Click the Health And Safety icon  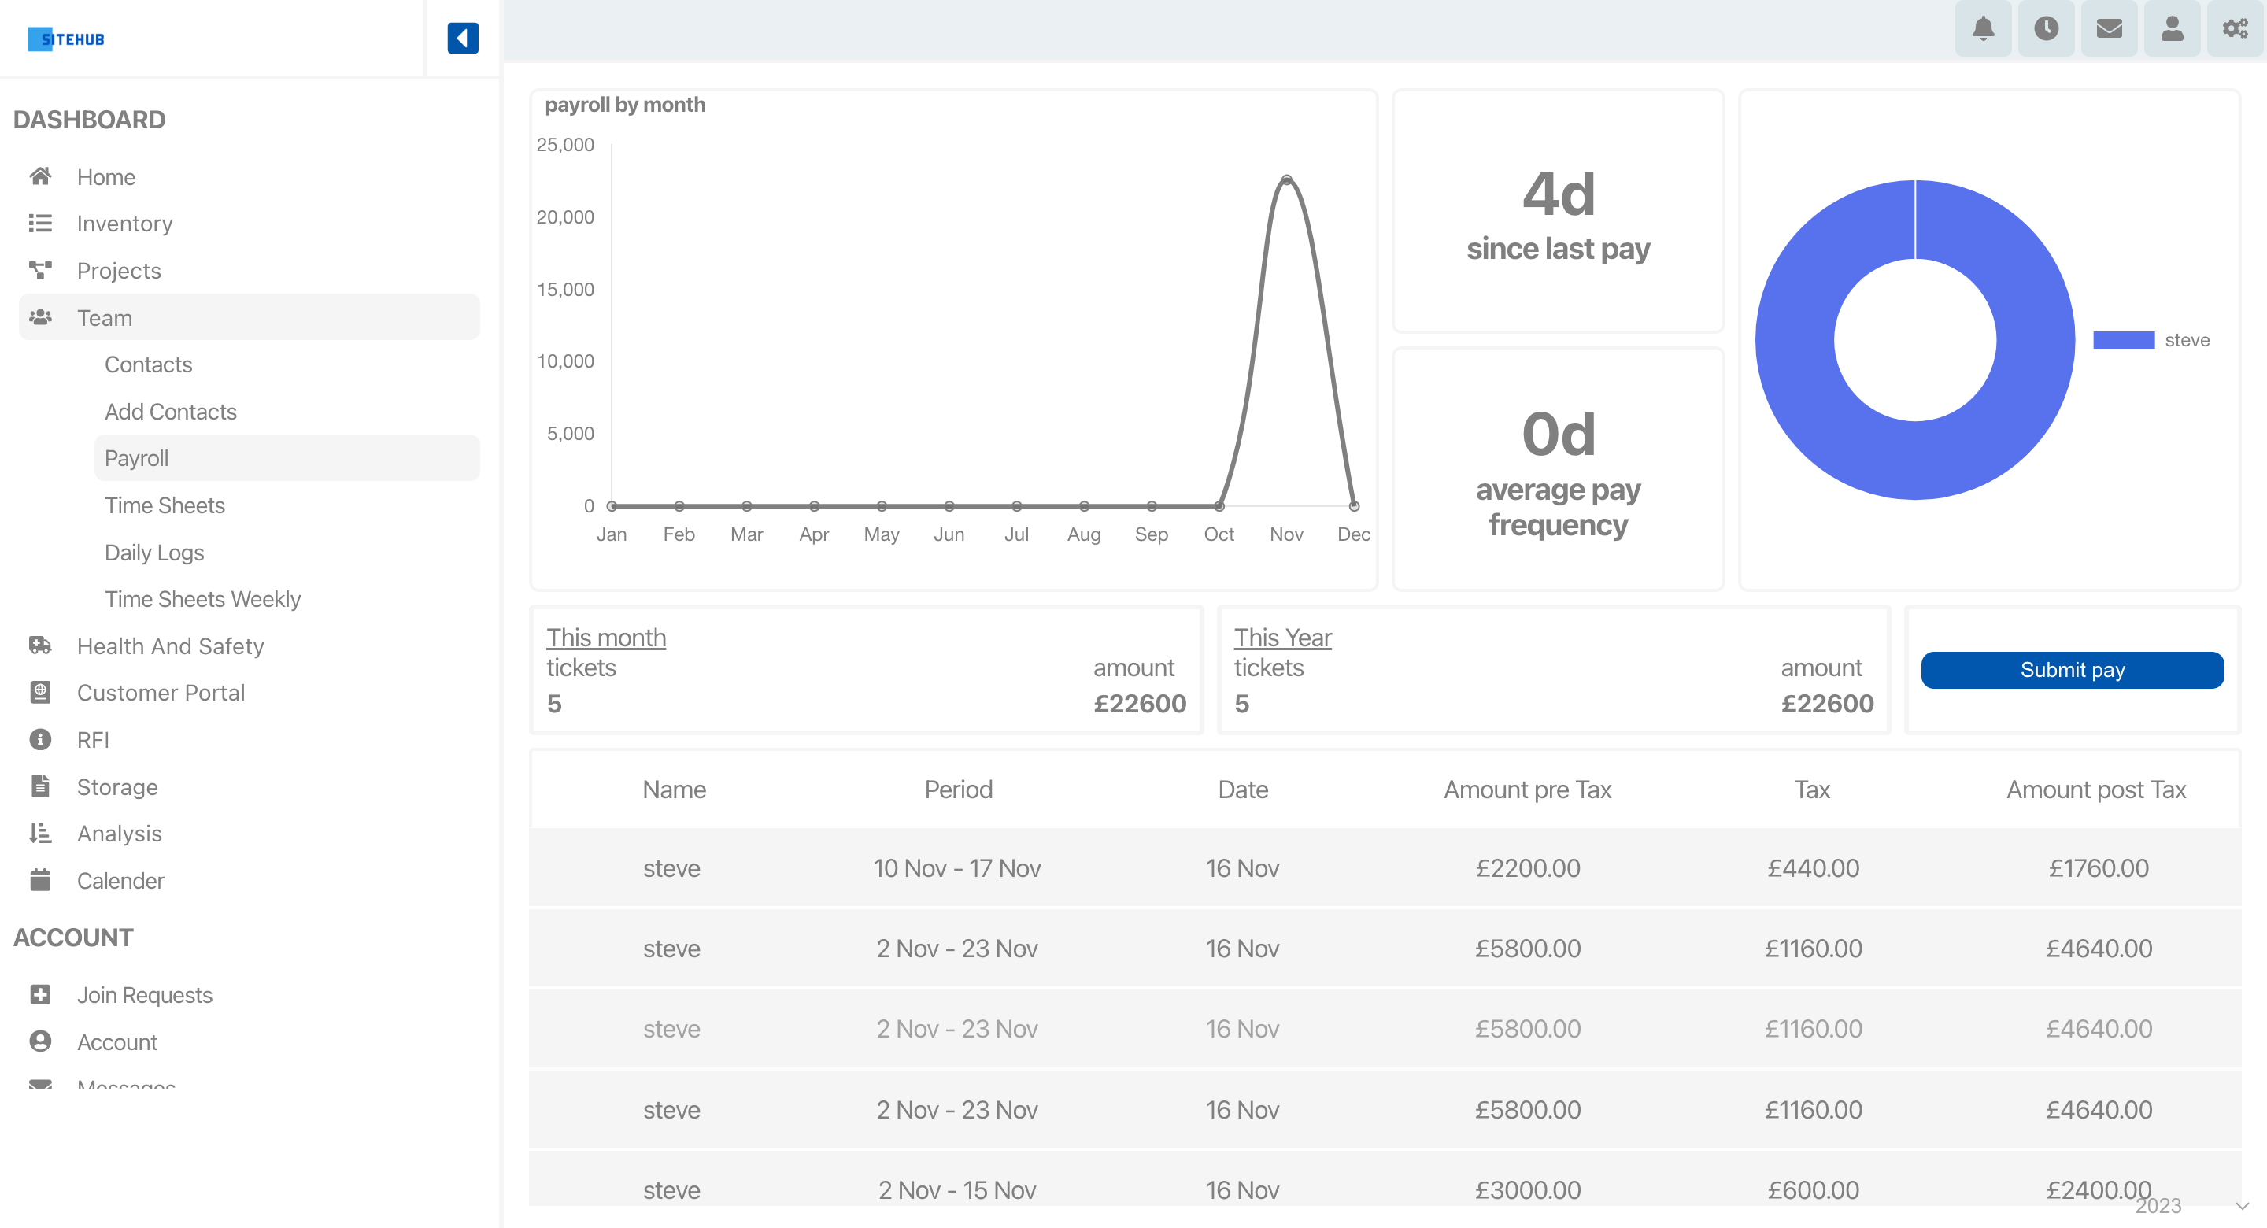pyautogui.click(x=39, y=645)
